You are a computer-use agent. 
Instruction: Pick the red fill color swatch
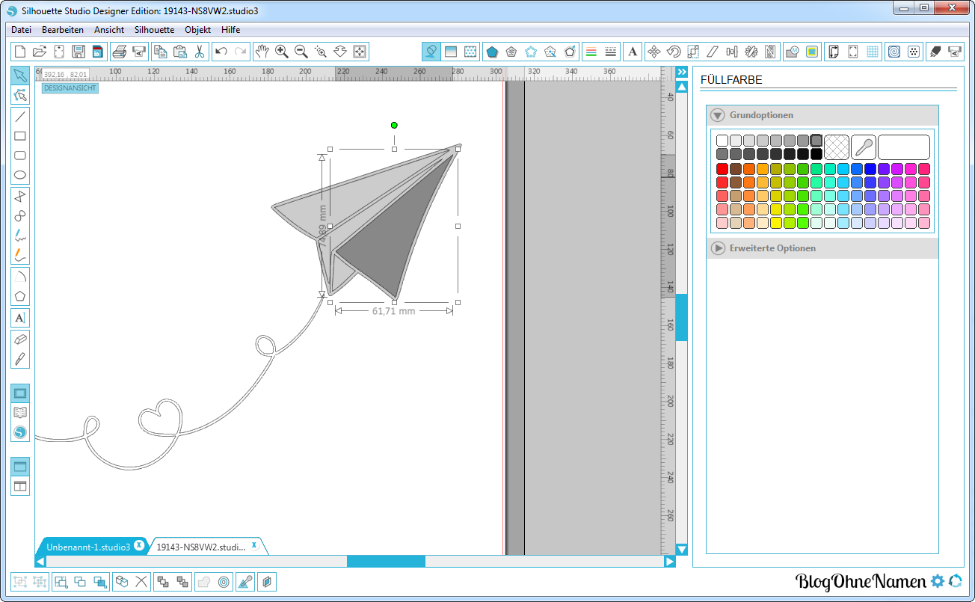coord(722,169)
